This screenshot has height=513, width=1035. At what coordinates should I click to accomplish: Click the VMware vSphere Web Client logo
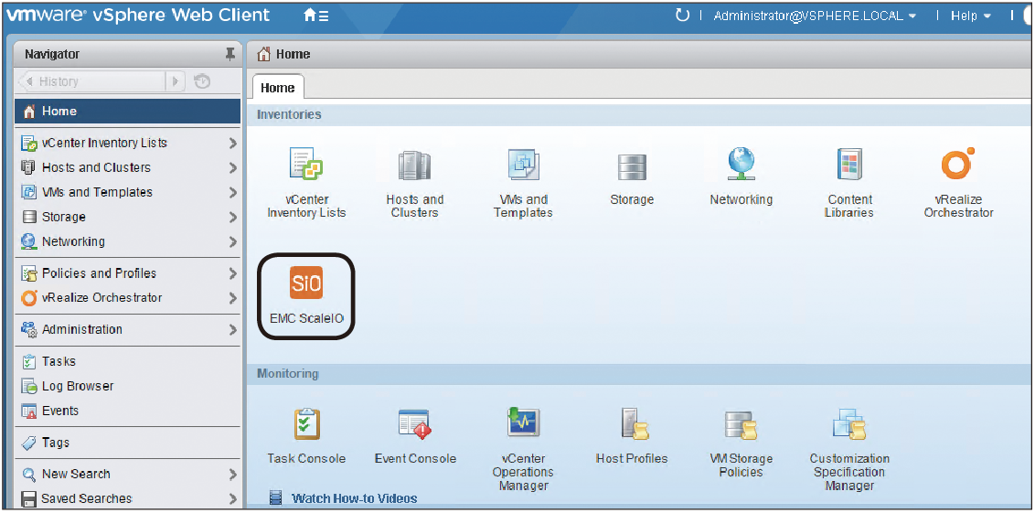[x=139, y=15]
